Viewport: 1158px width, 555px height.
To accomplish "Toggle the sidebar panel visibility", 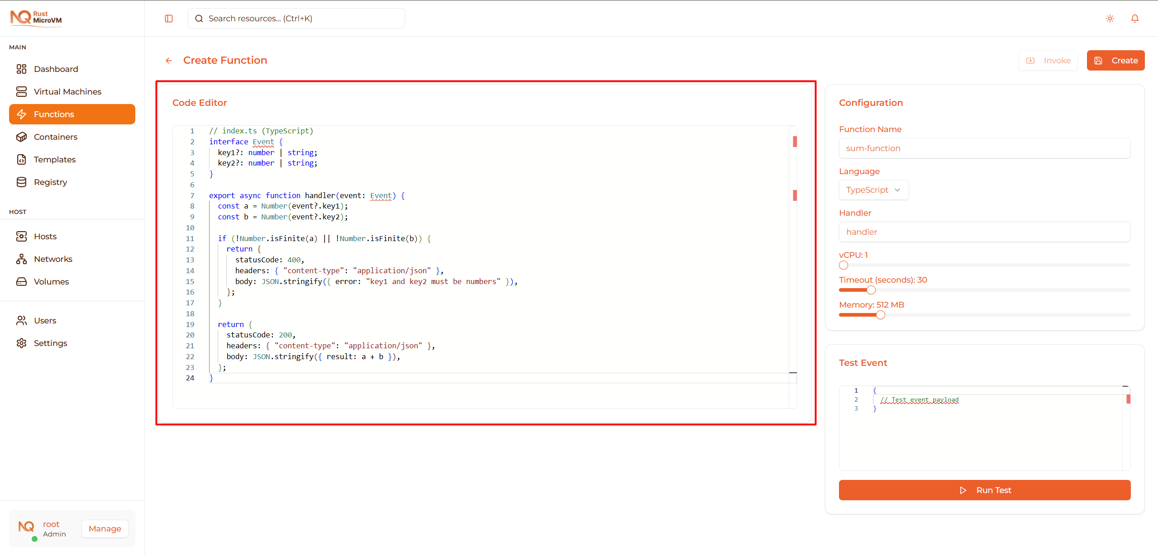I will pyautogui.click(x=169, y=18).
